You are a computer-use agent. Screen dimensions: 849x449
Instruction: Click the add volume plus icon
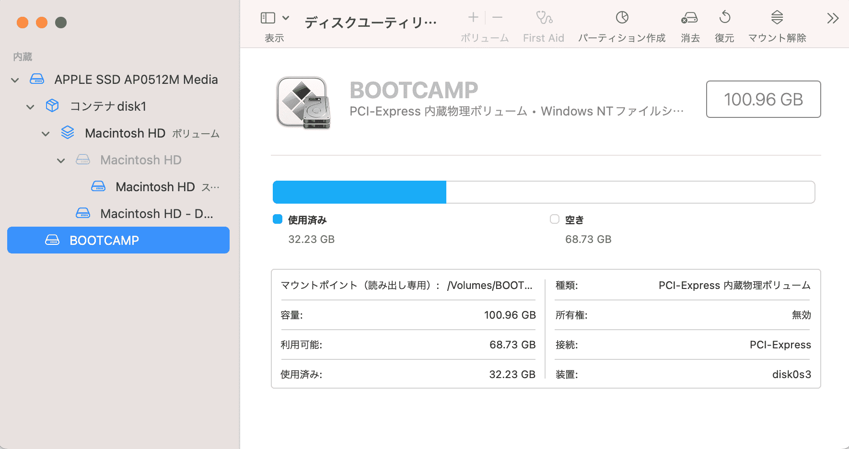(473, 17)
